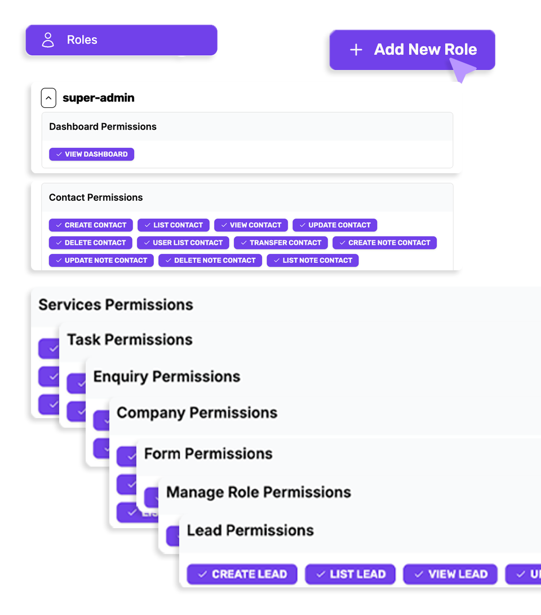Image resolution: width=541 pixels, height=615 pixels.
Task: Toggle the View Dashboard permission
Action: pyautogui.click(x=91, y=154)
